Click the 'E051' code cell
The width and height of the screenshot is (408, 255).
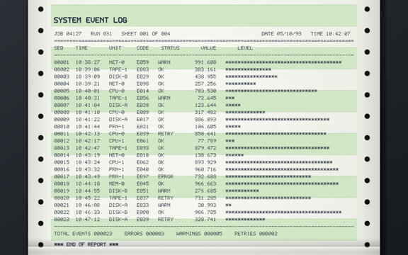click(x=142, y=191)
